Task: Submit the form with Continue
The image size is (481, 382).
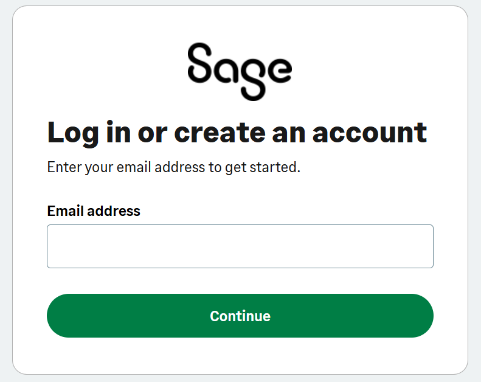Action: (x=240, y=316)
